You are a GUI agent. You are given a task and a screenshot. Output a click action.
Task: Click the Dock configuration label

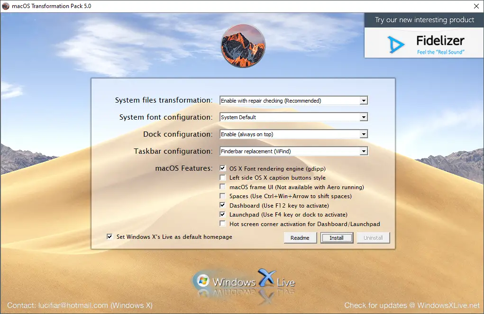[178, 134]
